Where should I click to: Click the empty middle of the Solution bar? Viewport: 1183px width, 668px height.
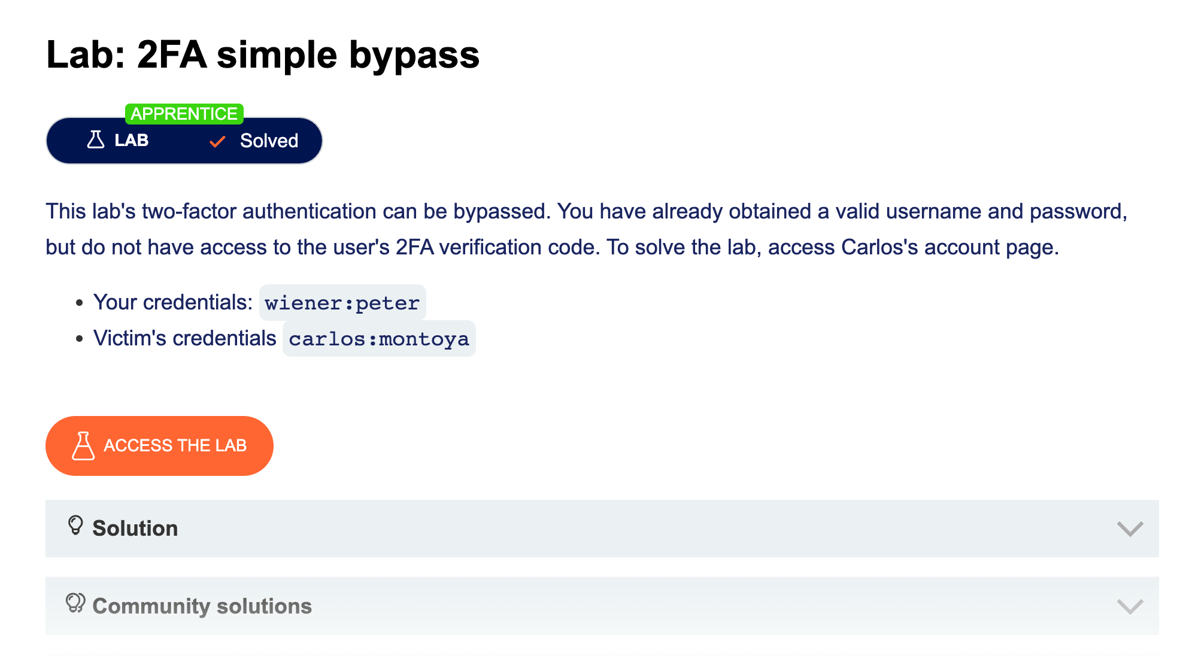coord(599,529)
